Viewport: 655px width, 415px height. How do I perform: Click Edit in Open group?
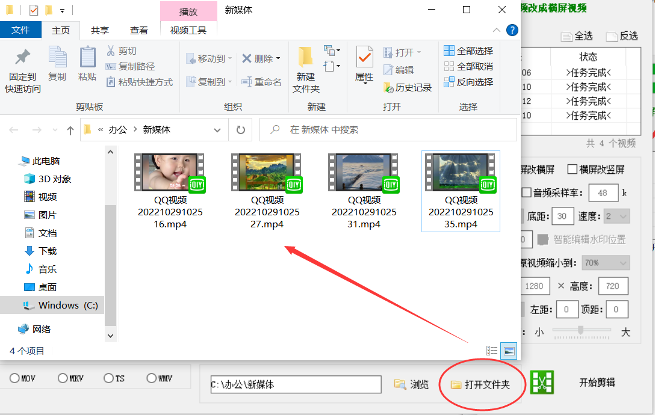[x=399, y=70]
